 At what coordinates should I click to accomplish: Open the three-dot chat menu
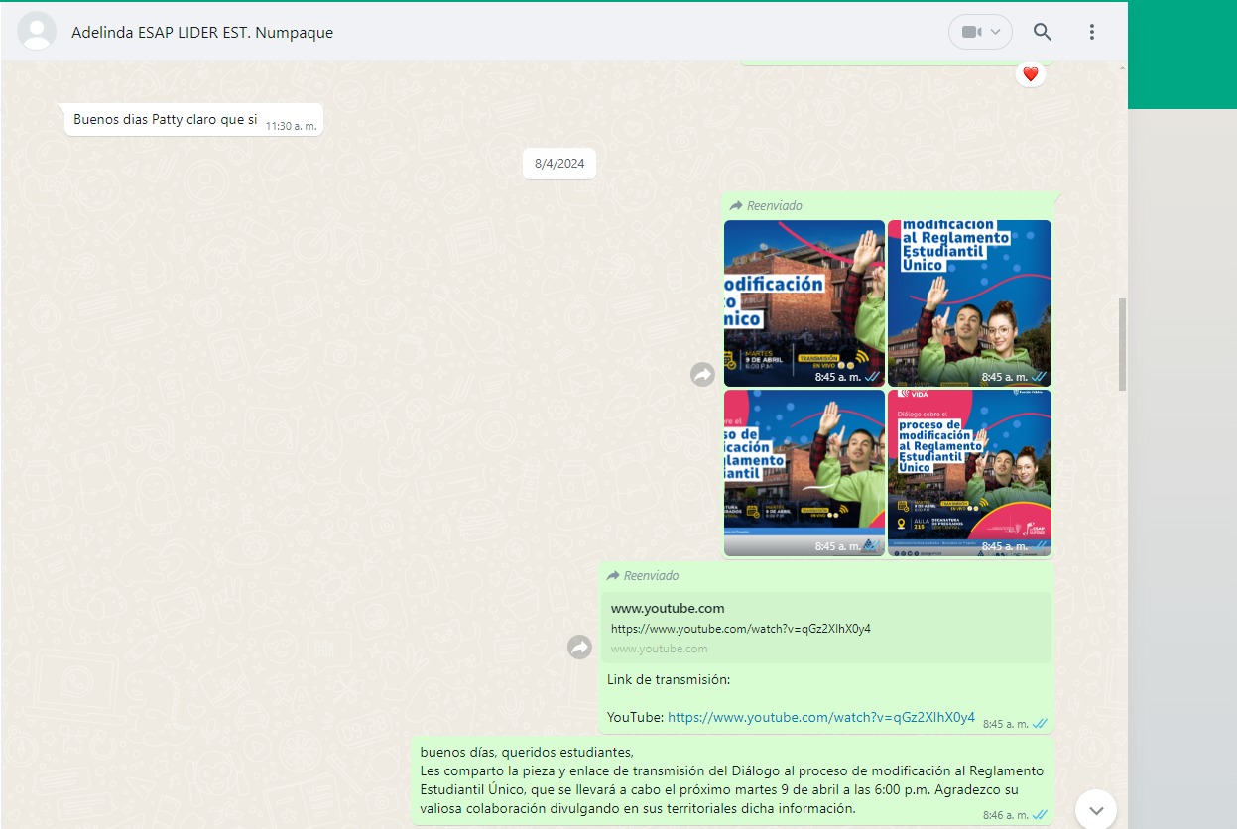[x=1091, y=32]
